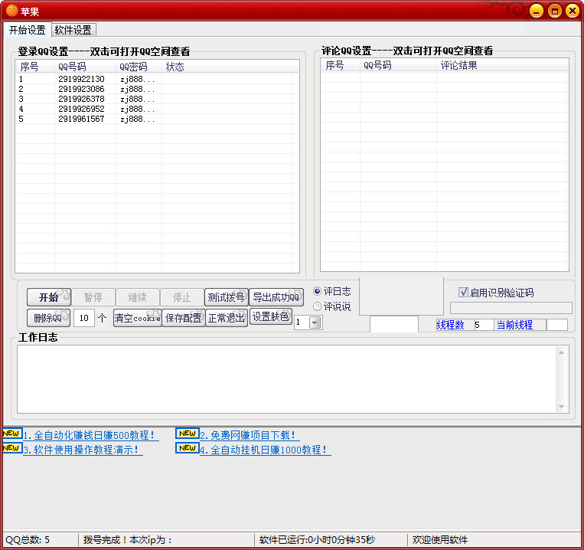Maximize the window
584x550 pixels.
555,11
